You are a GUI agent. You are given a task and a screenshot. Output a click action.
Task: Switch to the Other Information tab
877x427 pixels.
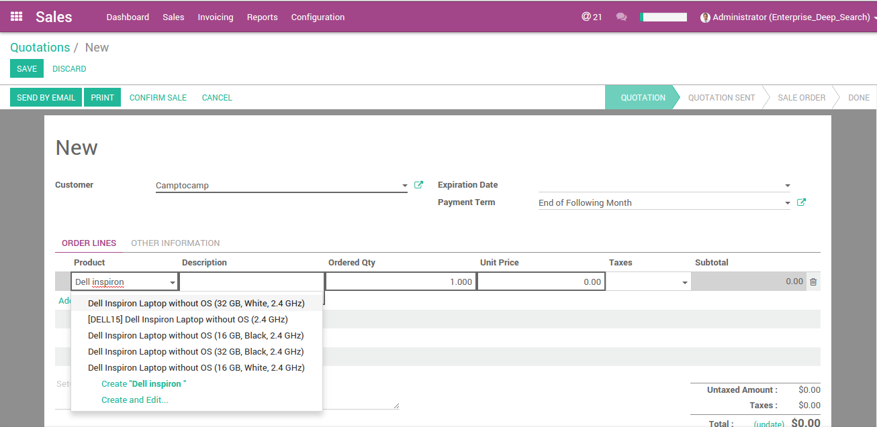[x=175, y=243]
